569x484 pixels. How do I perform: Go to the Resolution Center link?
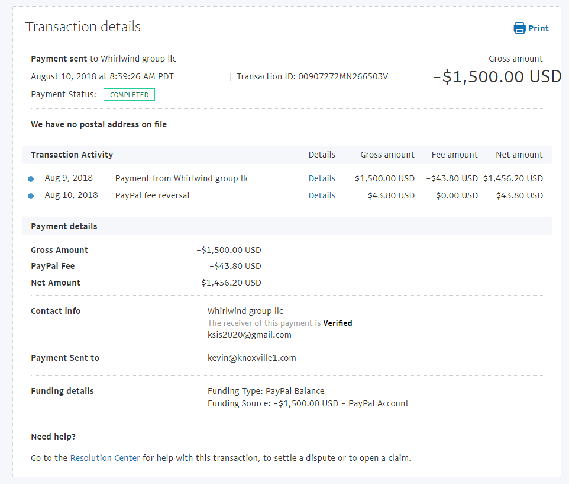105,458
